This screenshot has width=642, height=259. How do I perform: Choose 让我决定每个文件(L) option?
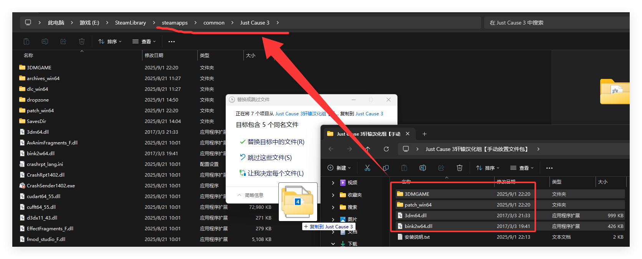[x=271, y=173]
